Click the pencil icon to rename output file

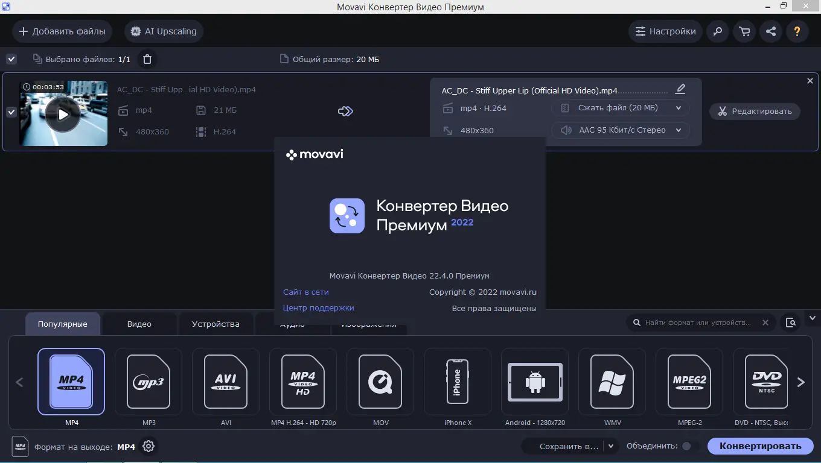click(680, 89)
